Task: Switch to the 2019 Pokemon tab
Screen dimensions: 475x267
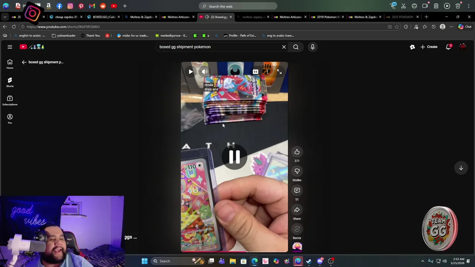Action: 328,17
